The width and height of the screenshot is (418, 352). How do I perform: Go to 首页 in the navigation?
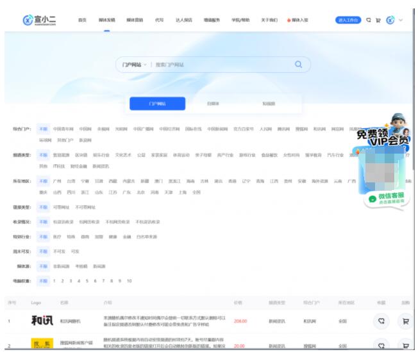[82, 20]
